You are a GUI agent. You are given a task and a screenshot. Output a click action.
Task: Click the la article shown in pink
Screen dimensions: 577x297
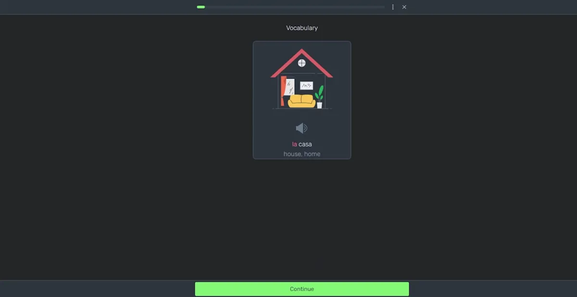[x=294, y=143]
